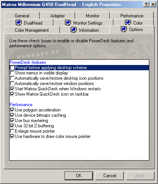The height and width of the screenshot is (184, 158).
Task: Click the monitor icon on Monitor Settings tab
Action: 68,23
